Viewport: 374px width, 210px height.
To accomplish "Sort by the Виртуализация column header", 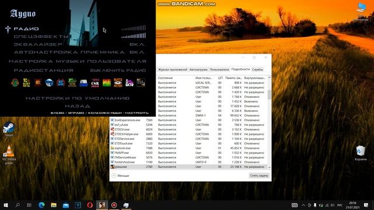I will [255, 78].
